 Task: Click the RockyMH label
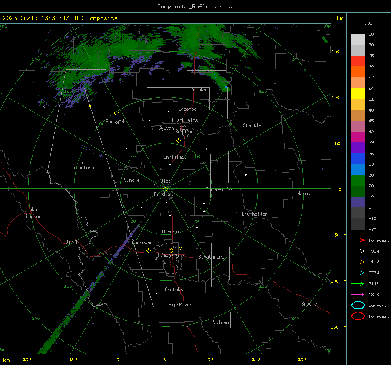115,122
